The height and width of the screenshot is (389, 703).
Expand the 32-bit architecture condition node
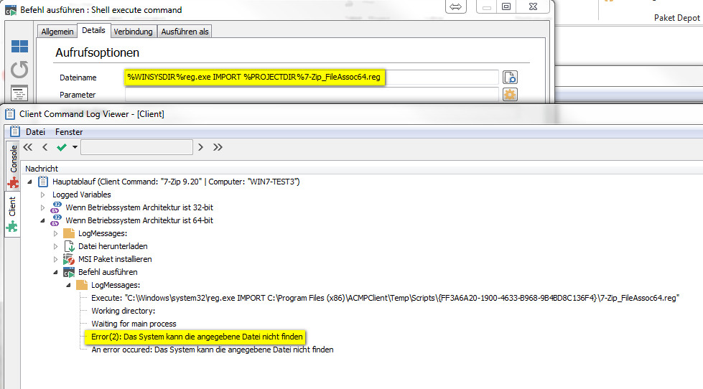click(x=42, y=207)
